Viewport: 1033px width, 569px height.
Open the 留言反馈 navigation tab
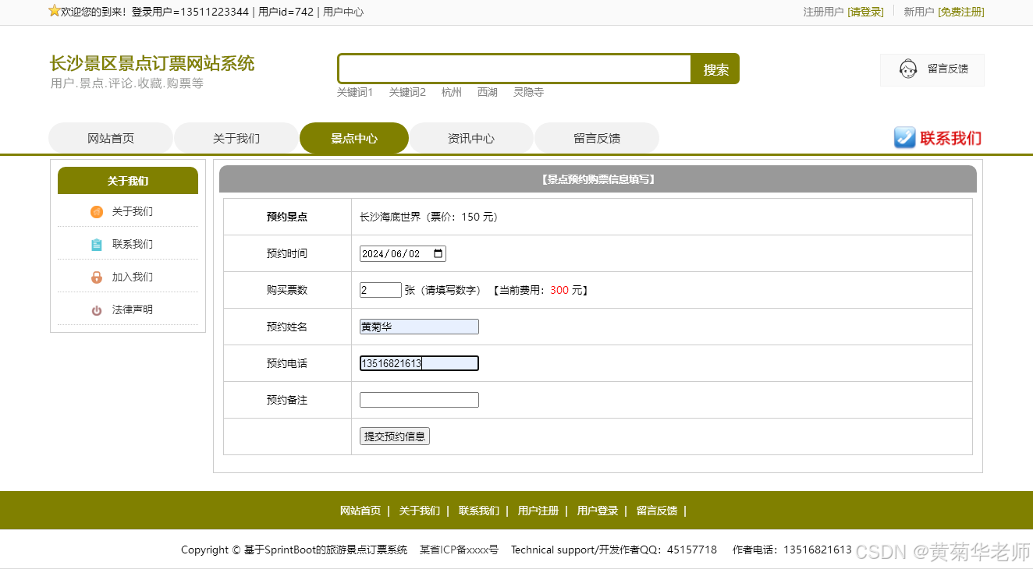[597, 138]
